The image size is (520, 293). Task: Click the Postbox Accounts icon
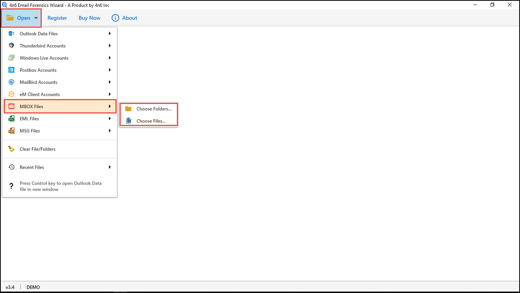[x=11, y=70]
